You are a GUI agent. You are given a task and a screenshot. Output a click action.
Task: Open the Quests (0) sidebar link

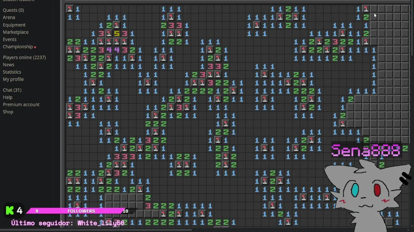13,10
